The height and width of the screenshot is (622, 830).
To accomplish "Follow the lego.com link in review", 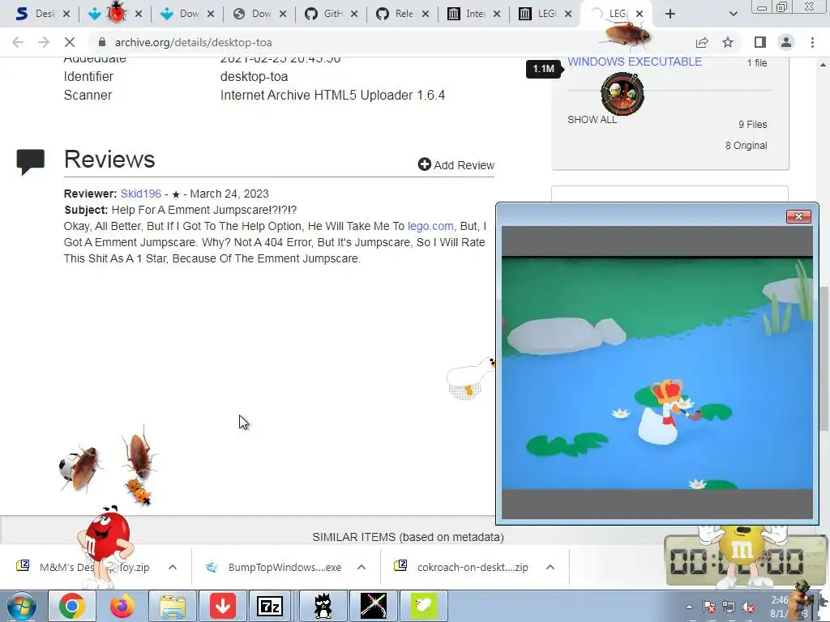I will pyautogui.click(x=430, y=226).
